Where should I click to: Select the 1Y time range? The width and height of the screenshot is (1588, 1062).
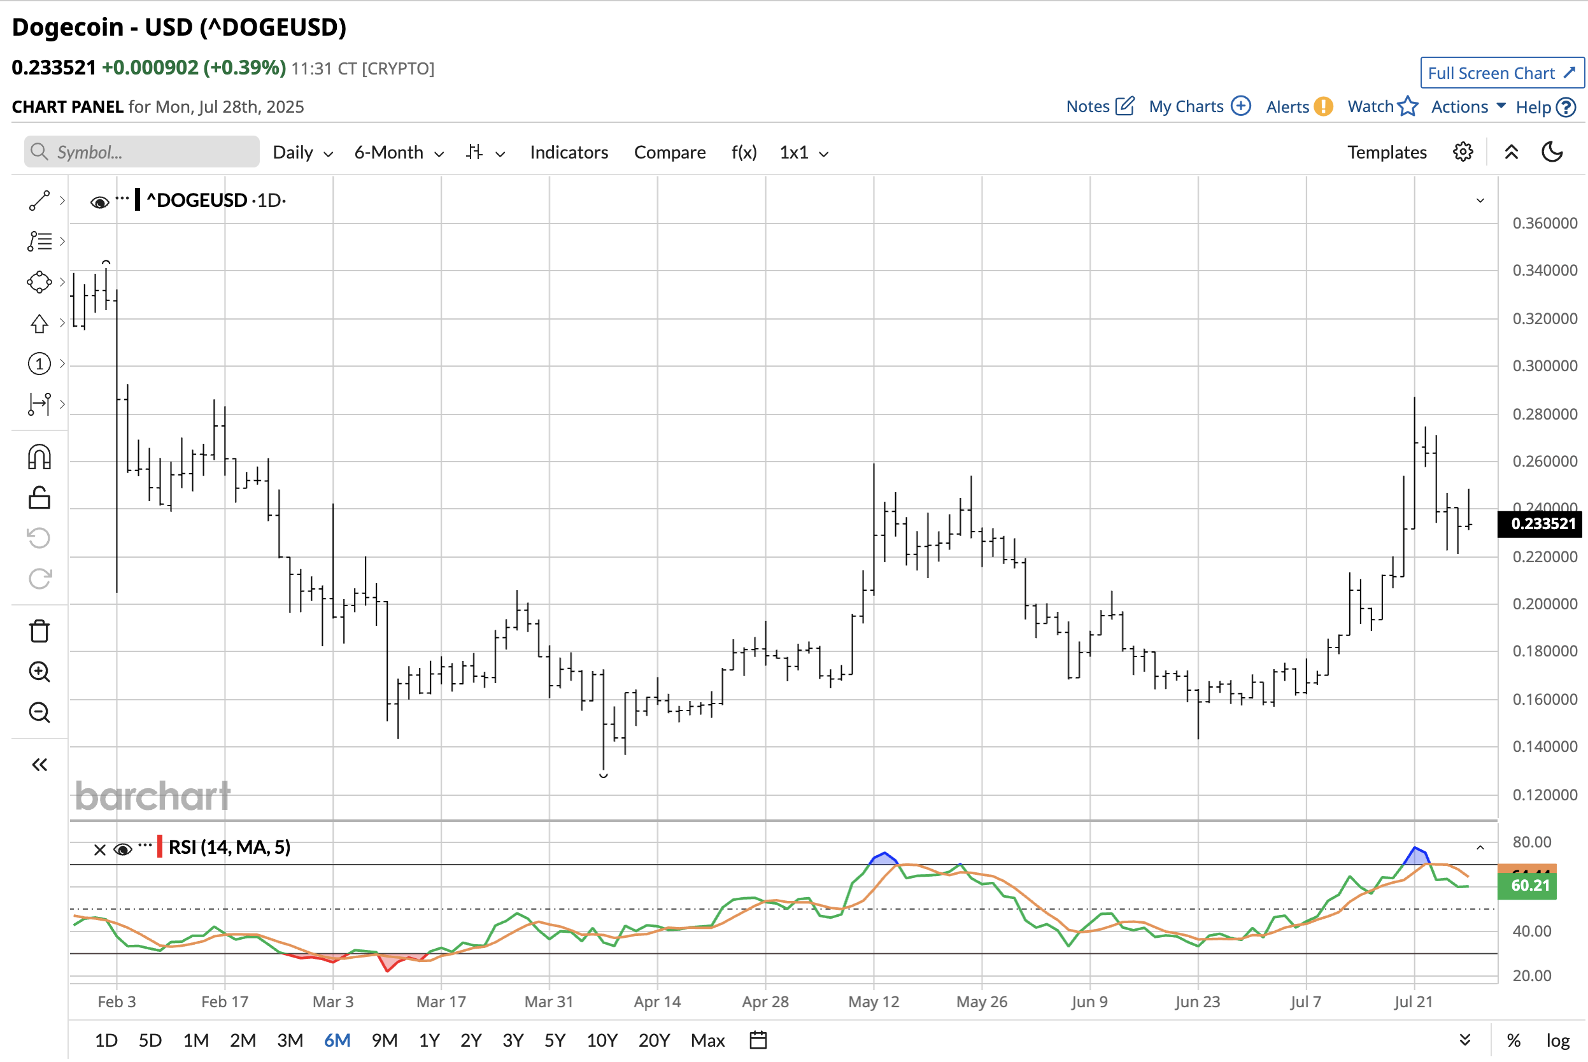click(x=429, y=1040)
